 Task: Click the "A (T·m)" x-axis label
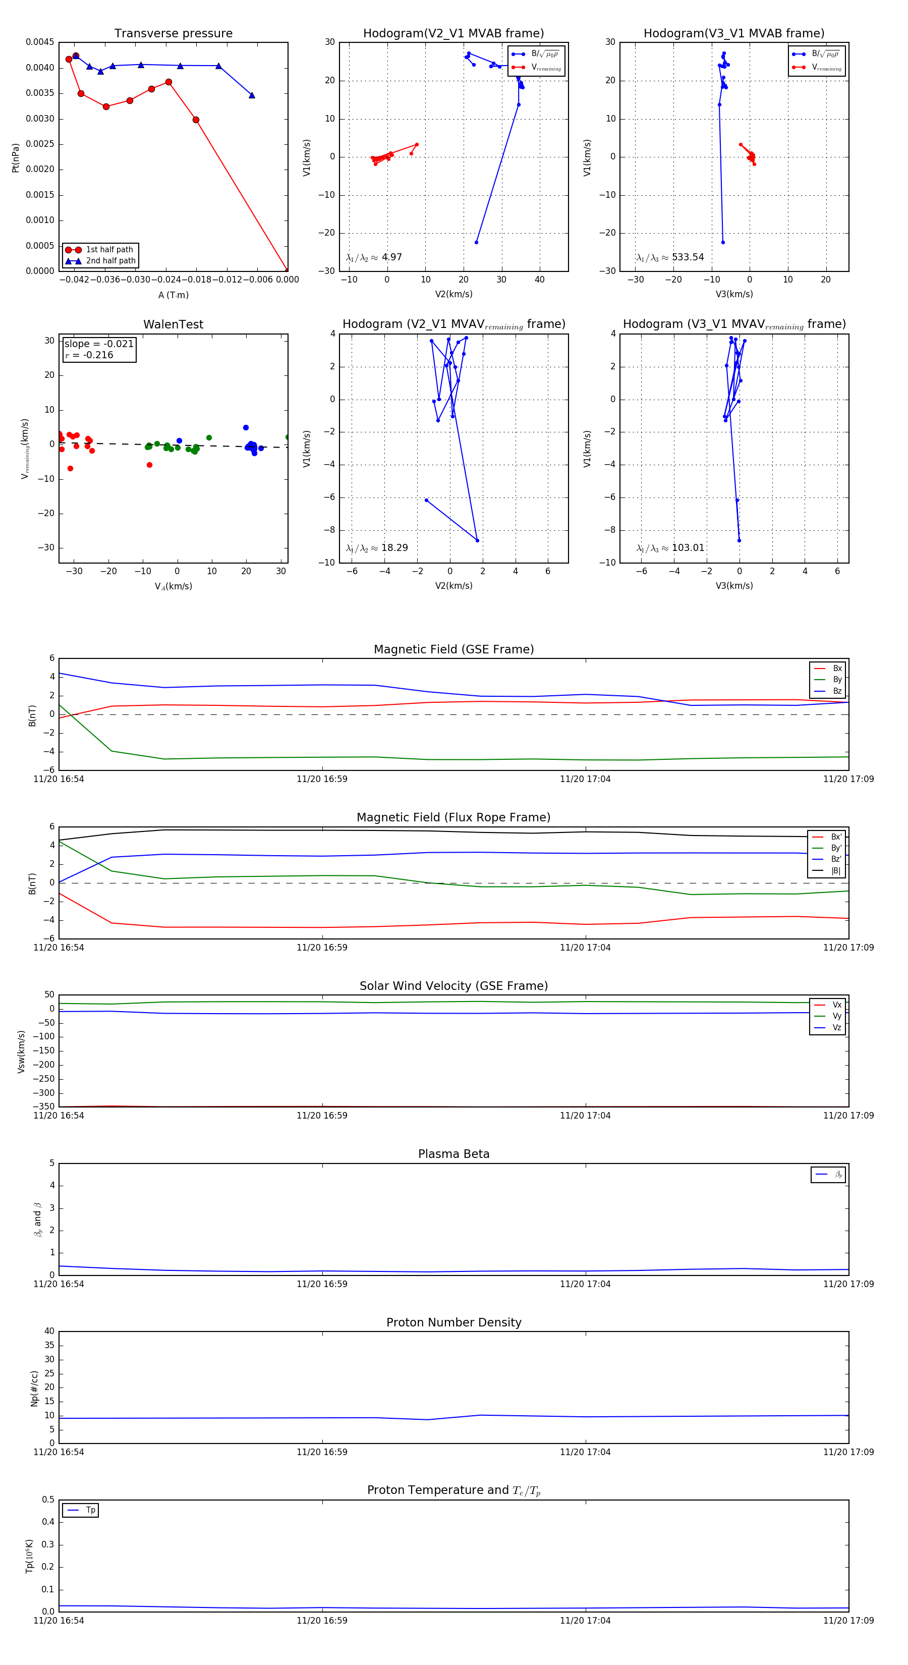(173, 295)
